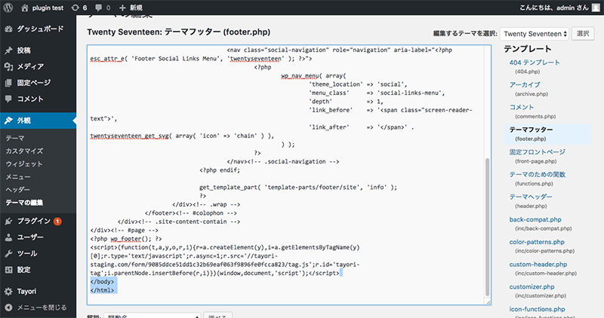This screenshot has height=318, width=604.
Task: Go to ヘッダー submenu
Action: [17, 190]
